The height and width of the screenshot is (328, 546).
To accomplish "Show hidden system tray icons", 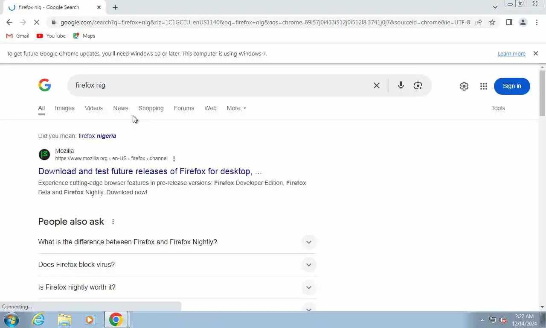I will (482, 320).
